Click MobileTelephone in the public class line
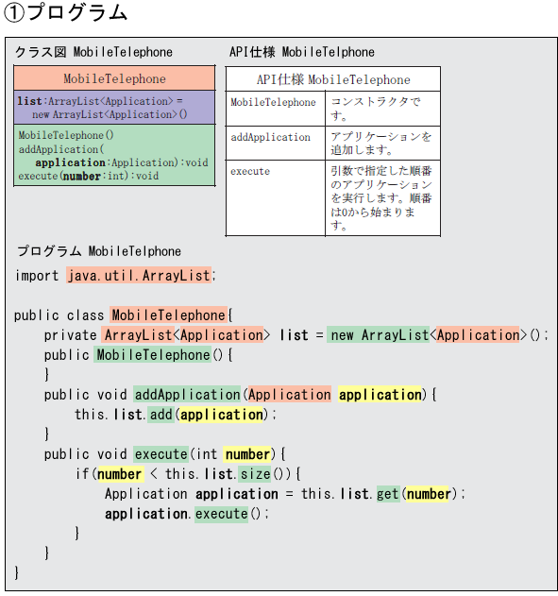 pyautogui.click(x=169, y=315)
